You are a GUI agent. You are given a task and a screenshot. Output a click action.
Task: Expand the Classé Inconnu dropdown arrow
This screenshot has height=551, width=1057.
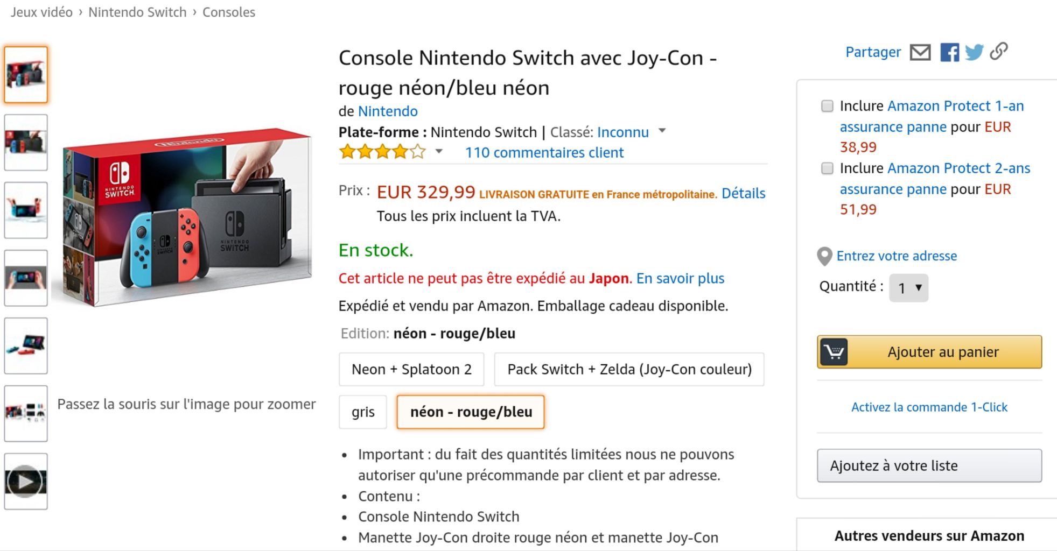coord(662,131)
